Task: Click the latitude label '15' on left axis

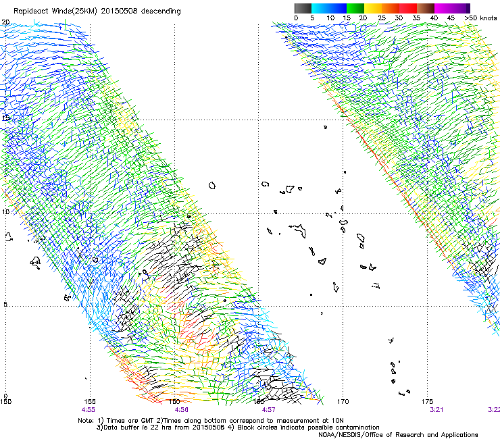Action: [x=5, y=118]
